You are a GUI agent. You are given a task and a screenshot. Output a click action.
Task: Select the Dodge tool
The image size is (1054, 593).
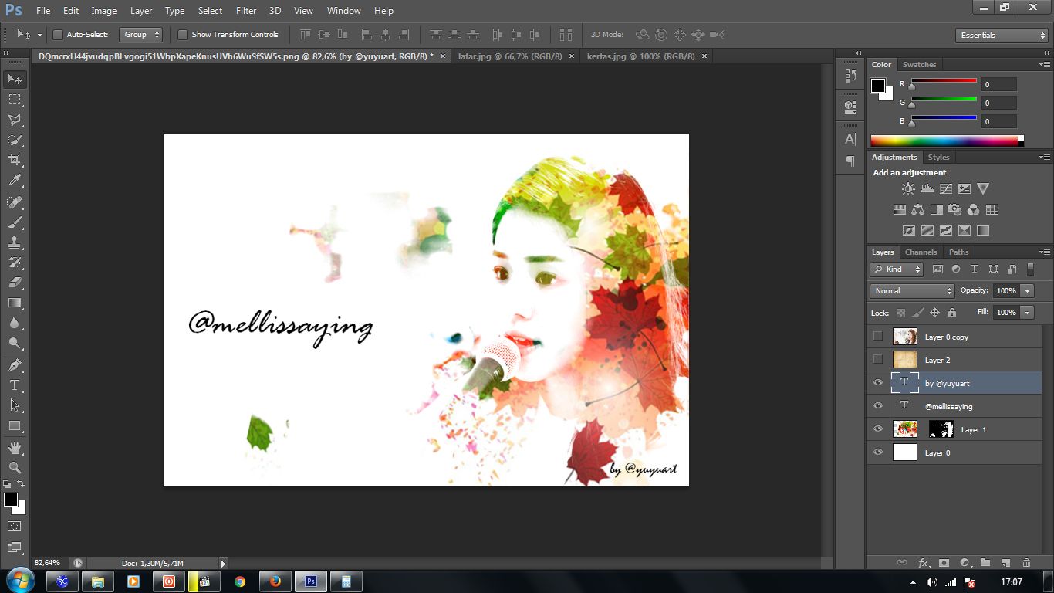(x=15, y=343)
